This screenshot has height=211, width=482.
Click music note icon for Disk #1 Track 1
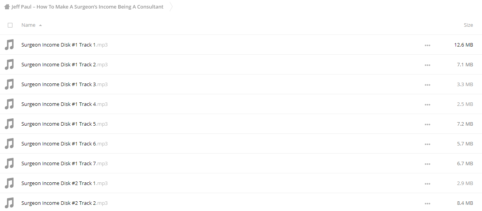[x=9, y=45]
